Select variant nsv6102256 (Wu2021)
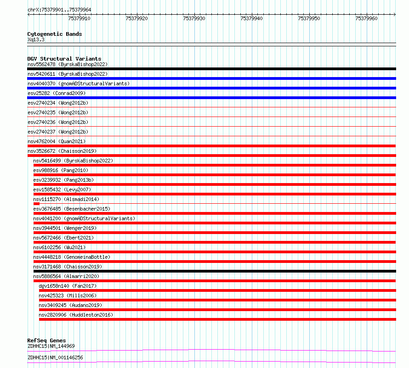 pos(59,247)
